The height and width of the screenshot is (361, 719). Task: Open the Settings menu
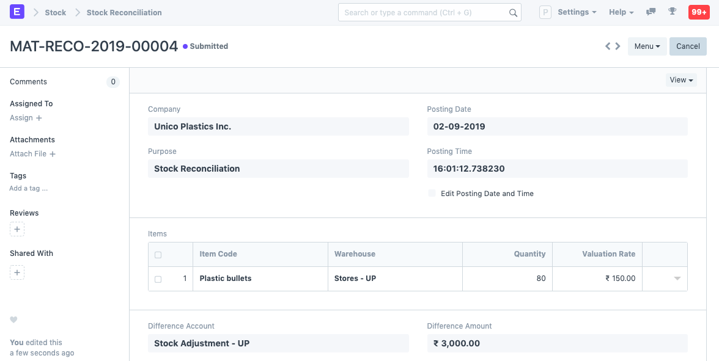(x=577, y=12)
